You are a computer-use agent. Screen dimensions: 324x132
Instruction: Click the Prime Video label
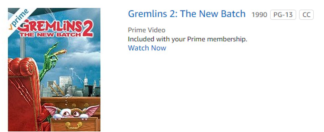(146, 30)
